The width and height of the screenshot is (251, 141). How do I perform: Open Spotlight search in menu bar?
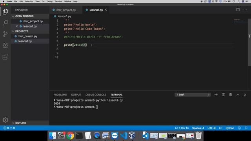238,2
